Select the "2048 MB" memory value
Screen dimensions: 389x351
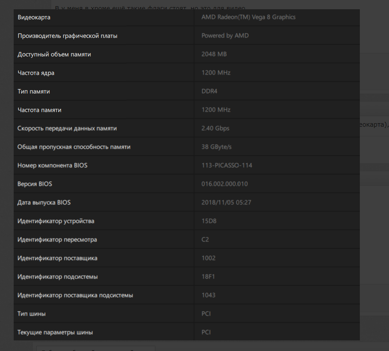click(x=214, y=54)
